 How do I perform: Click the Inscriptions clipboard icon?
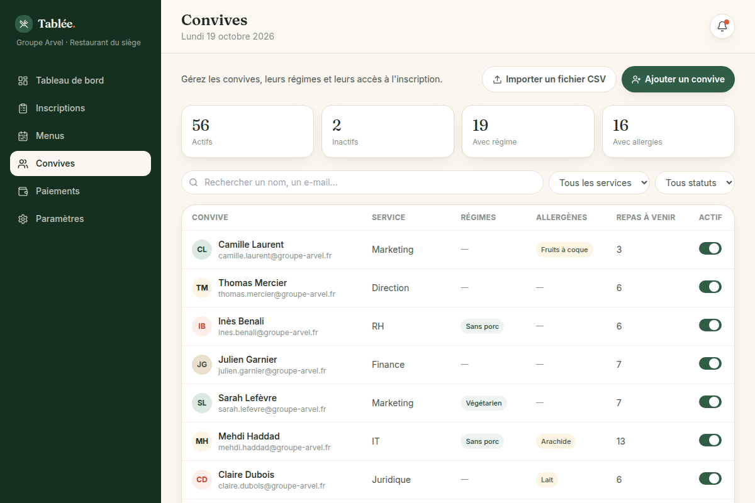tap(23, 108)
